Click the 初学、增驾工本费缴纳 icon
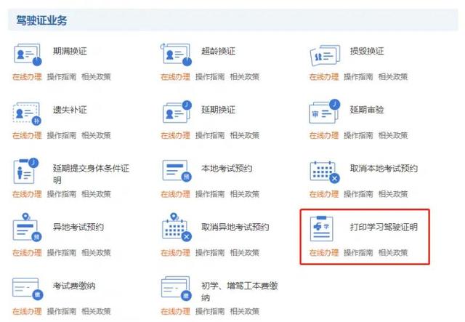The width and height of the screenshot is (465, 322). click(176, 288)
